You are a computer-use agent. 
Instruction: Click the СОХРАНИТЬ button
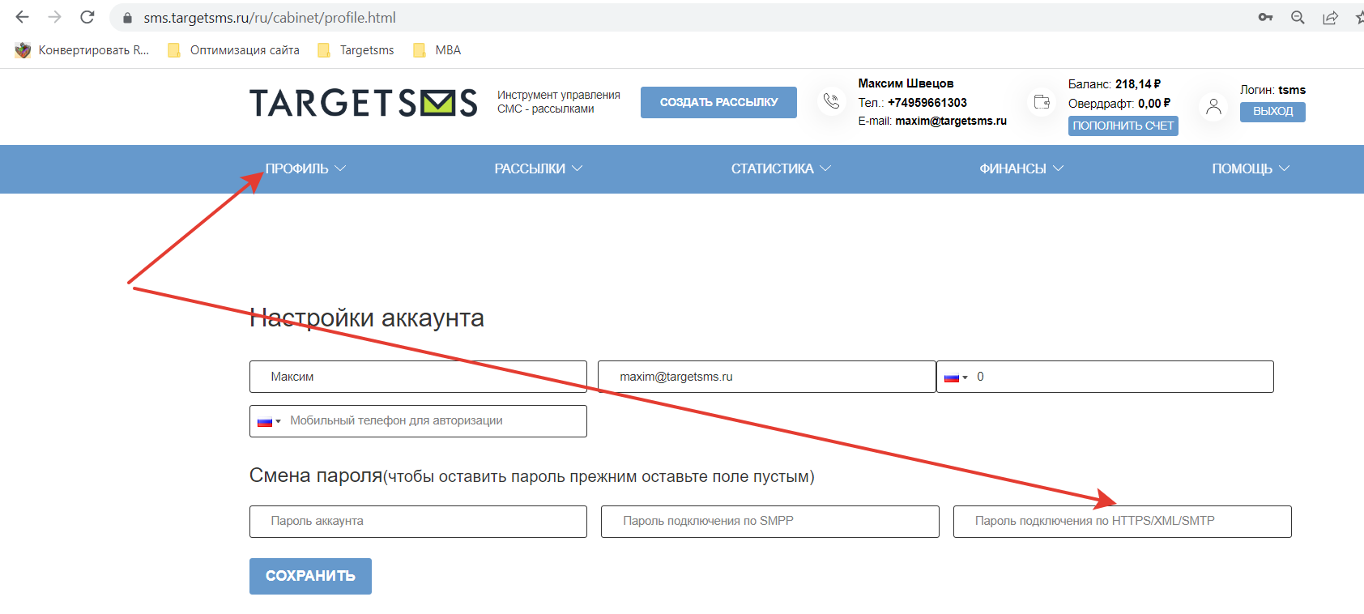[x=310, y=576]
